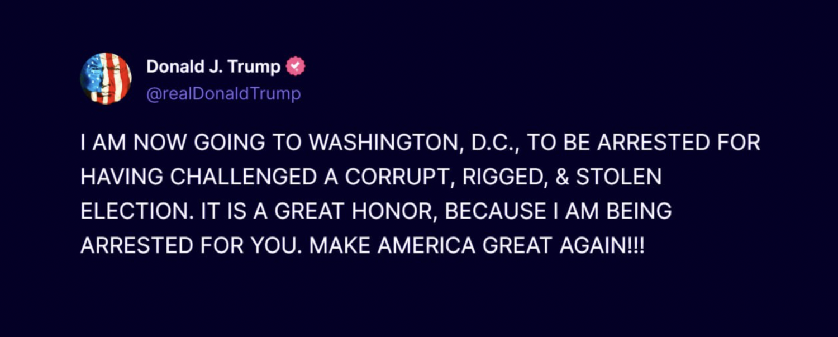Click the word "HONOR" in the post
The width and height of the screenshot is (838, 337).
coord(391,211)
